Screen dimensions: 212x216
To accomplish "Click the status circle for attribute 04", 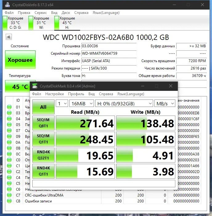I will [9, 119].
